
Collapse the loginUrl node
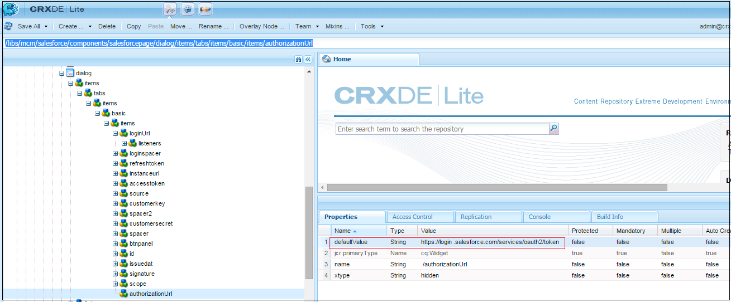tap(115, 133)
